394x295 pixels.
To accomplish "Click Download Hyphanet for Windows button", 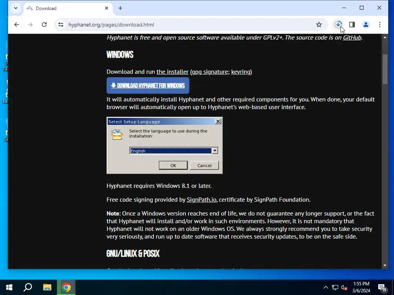I will click(148, 86).
